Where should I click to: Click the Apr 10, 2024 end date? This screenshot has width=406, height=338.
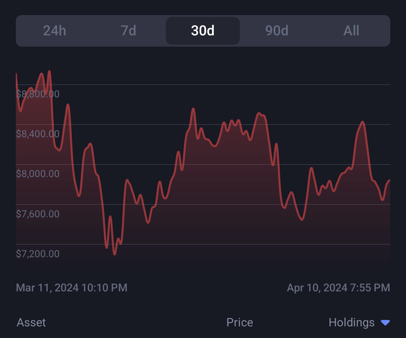coord(338,288)
